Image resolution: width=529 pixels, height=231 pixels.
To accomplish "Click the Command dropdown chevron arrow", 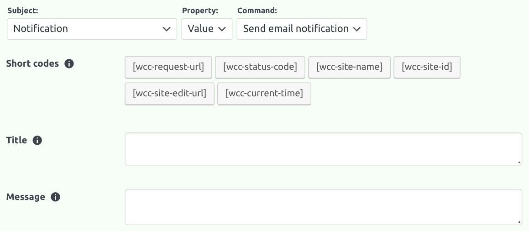I will click(x=357, y=29).
